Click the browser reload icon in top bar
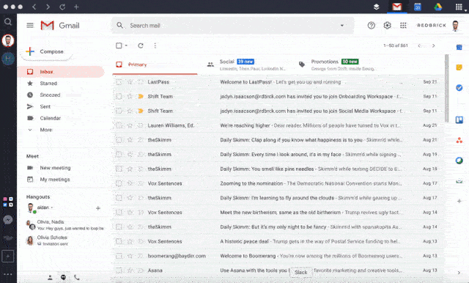Screen dimensions: 469x283 (62, 7)
